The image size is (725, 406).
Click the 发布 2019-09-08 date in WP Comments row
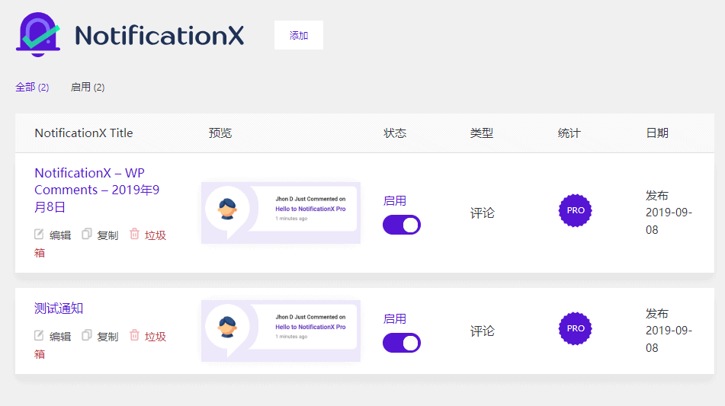click(669, 213)
